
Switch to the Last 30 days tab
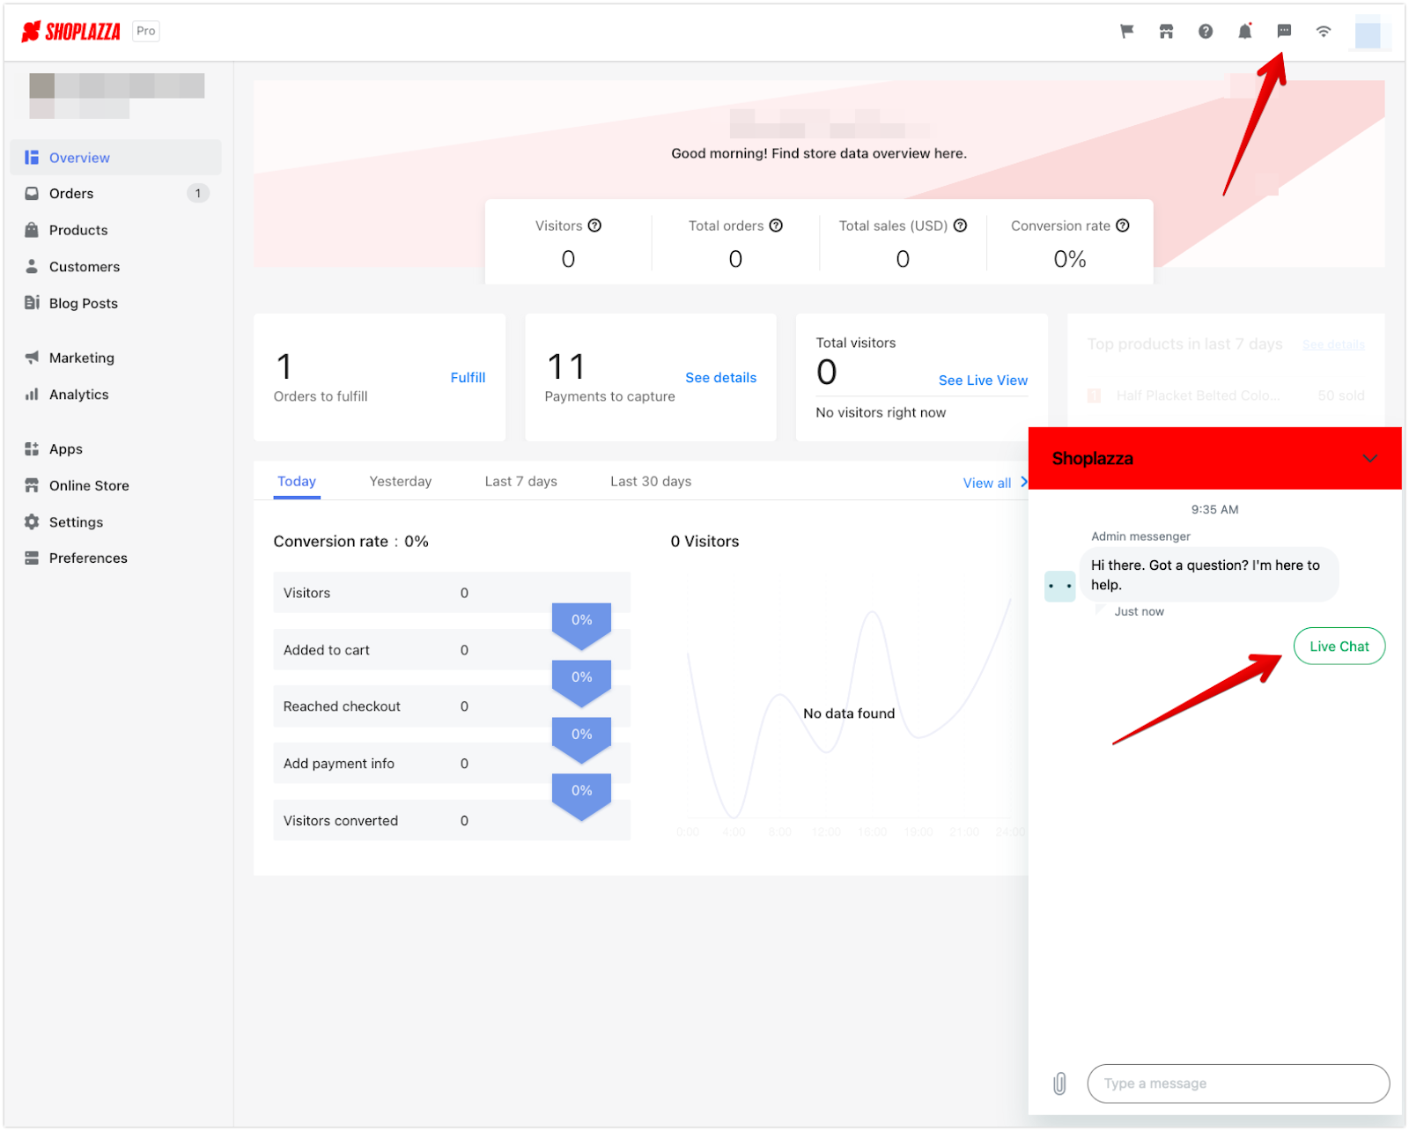tap(651, 482)
